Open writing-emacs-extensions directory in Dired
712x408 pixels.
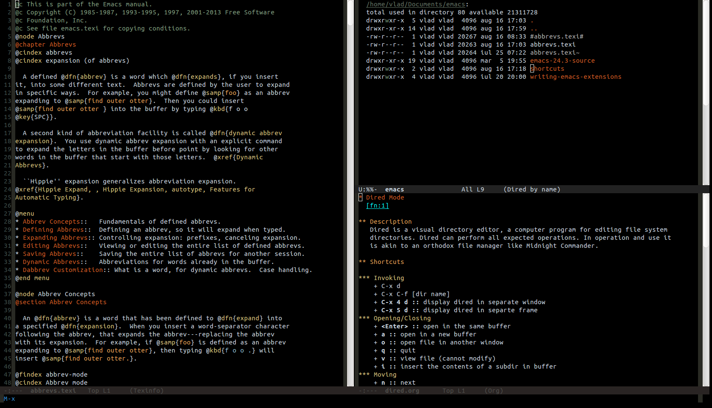pos(576,77)
